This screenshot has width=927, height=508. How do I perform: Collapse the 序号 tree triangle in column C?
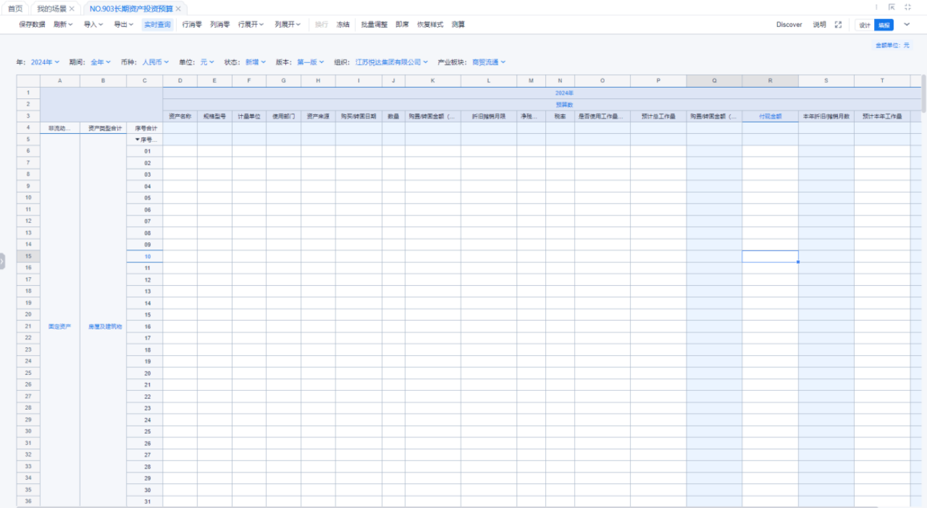coord(137,140)
